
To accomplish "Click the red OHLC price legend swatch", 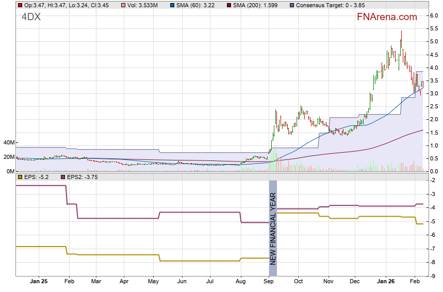I will point(20,5).
